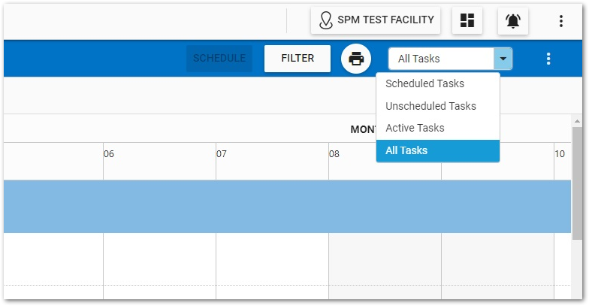The width and height of the screenshot is (589, 306).
Task: Collapse the All Tasks dropdown arrow
Action: point(503,59)
